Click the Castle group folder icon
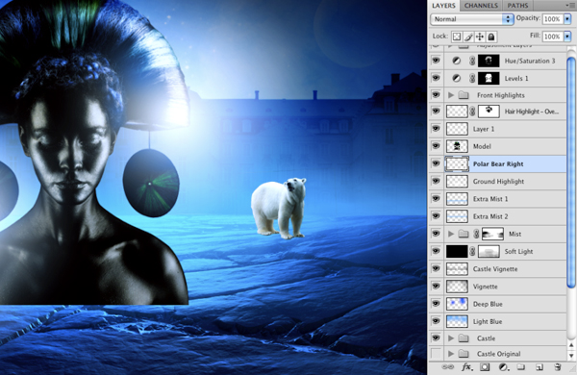 click(x=464, y=338)
